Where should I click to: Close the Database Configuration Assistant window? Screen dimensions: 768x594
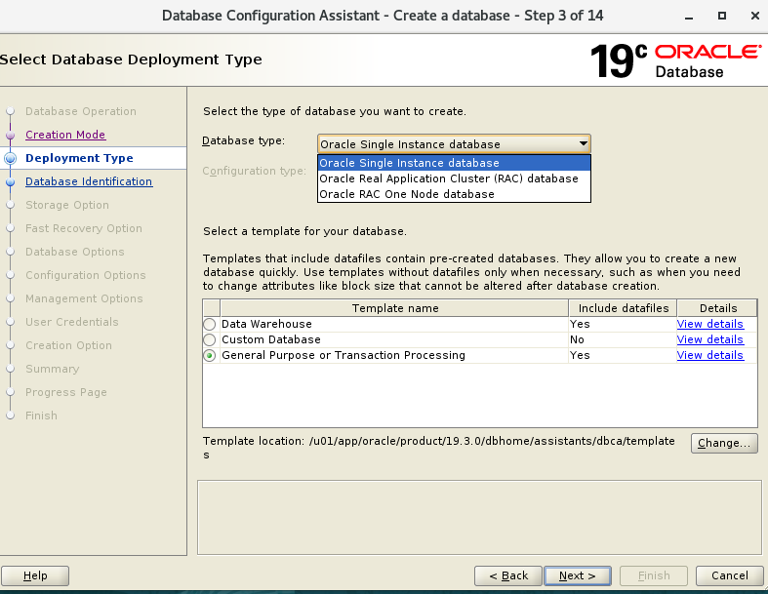pyautogui.click(x=754, y=16)
